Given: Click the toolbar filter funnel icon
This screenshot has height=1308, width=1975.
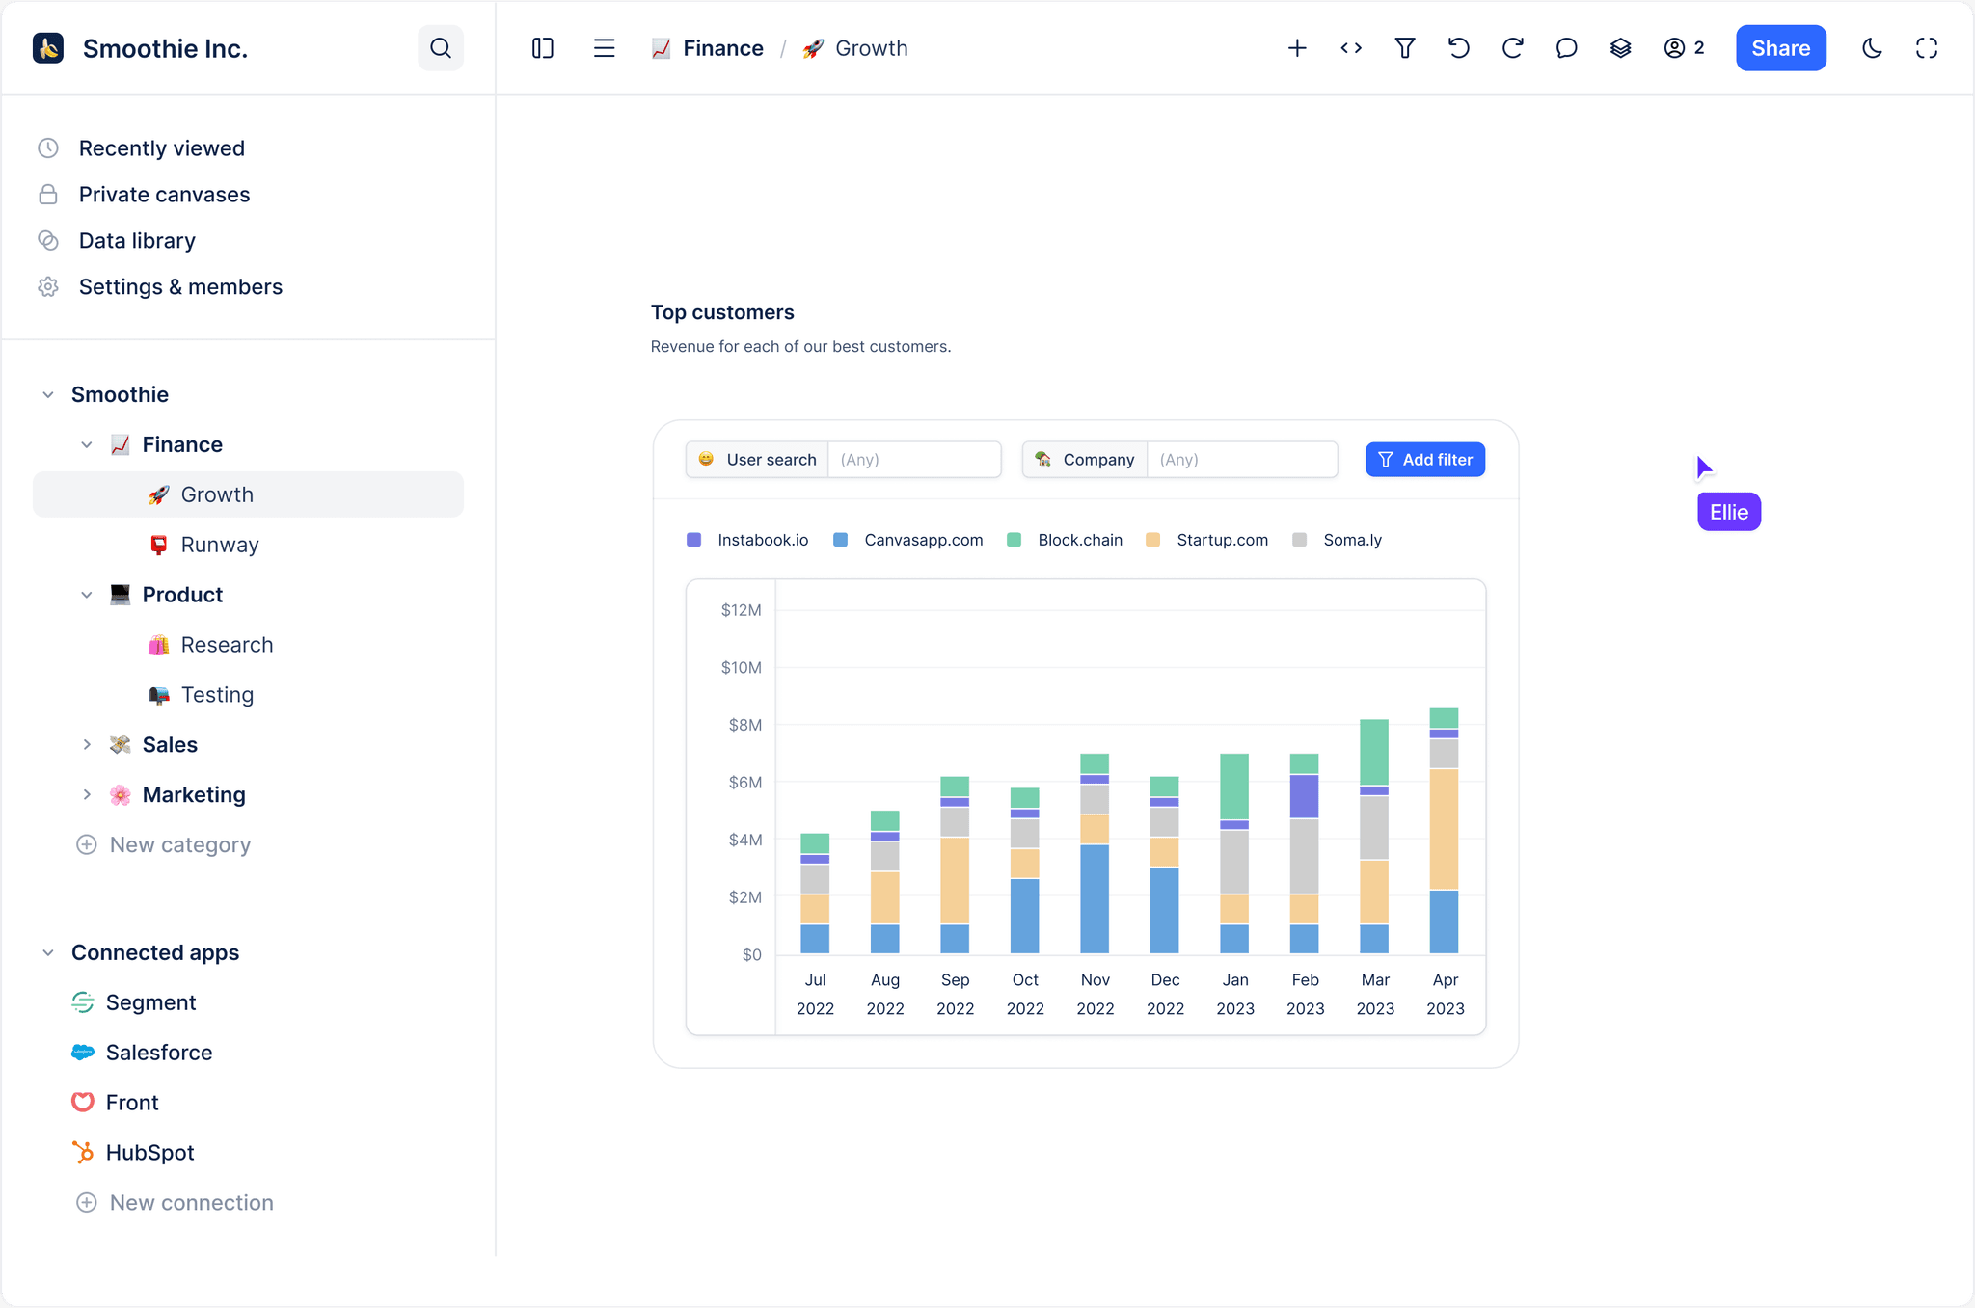Looking at the screenshot, I should [1405, 48].
